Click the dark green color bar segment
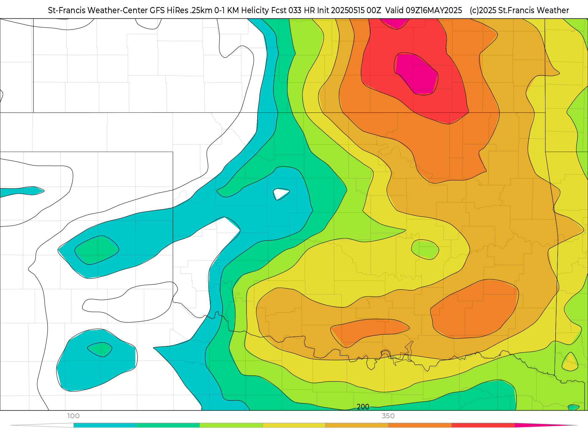Image resolution: width=588 pixels, height=429 pixels. click(168, 425)
